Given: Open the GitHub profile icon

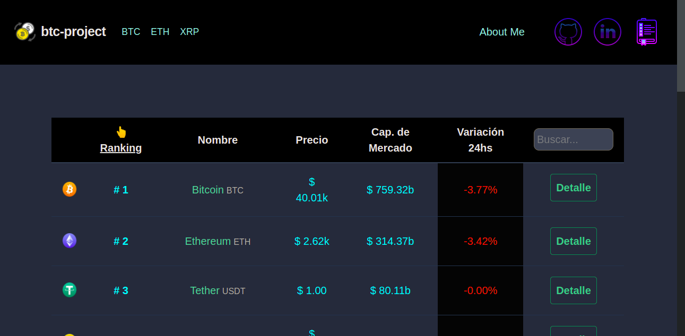Looking at the screenshot, I should [x=568, y=32].
